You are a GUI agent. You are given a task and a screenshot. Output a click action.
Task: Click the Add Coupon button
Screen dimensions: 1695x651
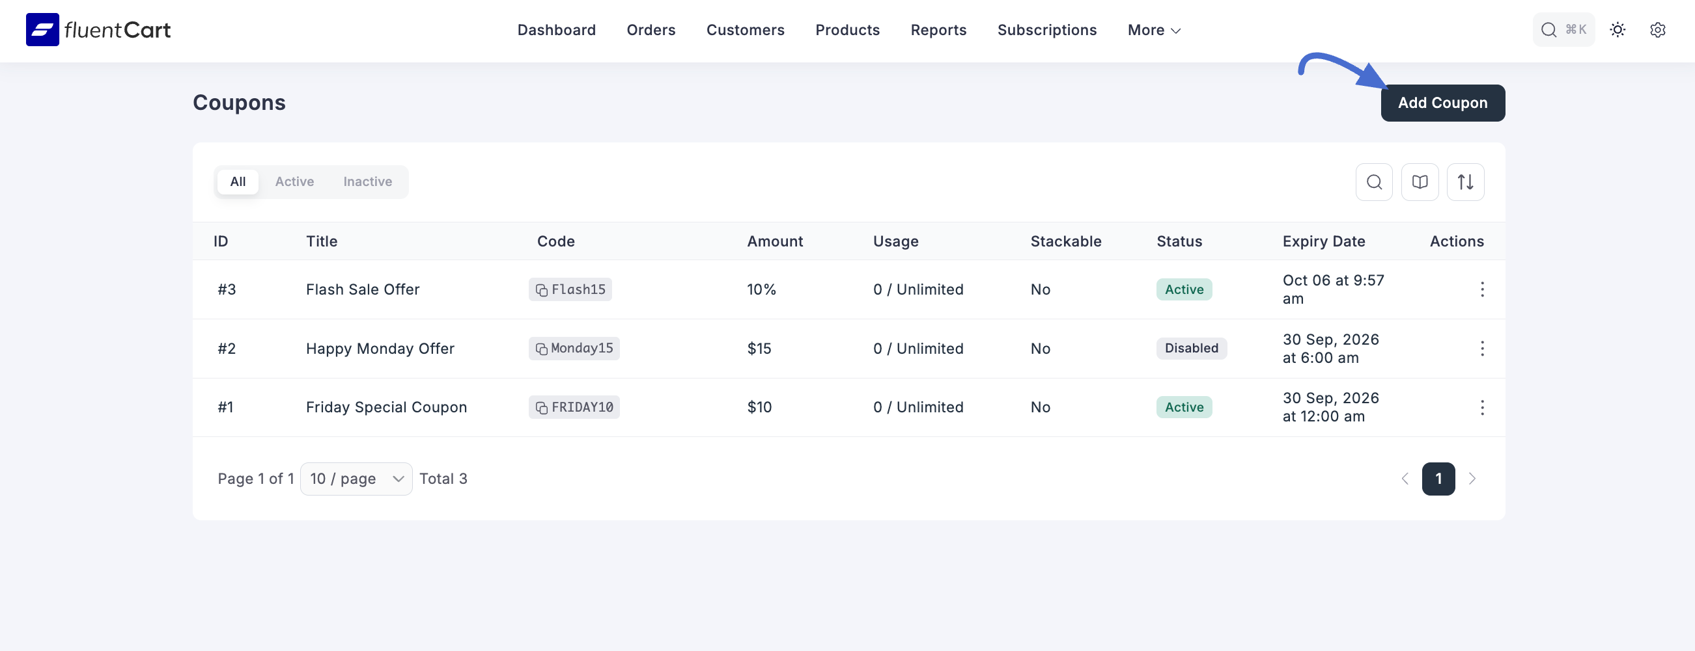(x=1442, y=103)
